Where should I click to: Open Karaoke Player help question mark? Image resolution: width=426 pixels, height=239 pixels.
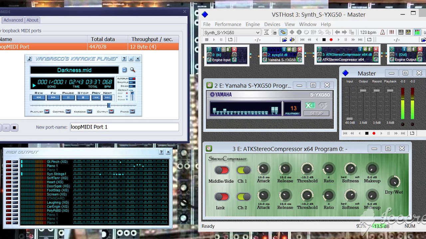(124, 59)
